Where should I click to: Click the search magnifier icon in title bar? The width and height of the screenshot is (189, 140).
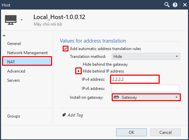[x=167, y=5]
